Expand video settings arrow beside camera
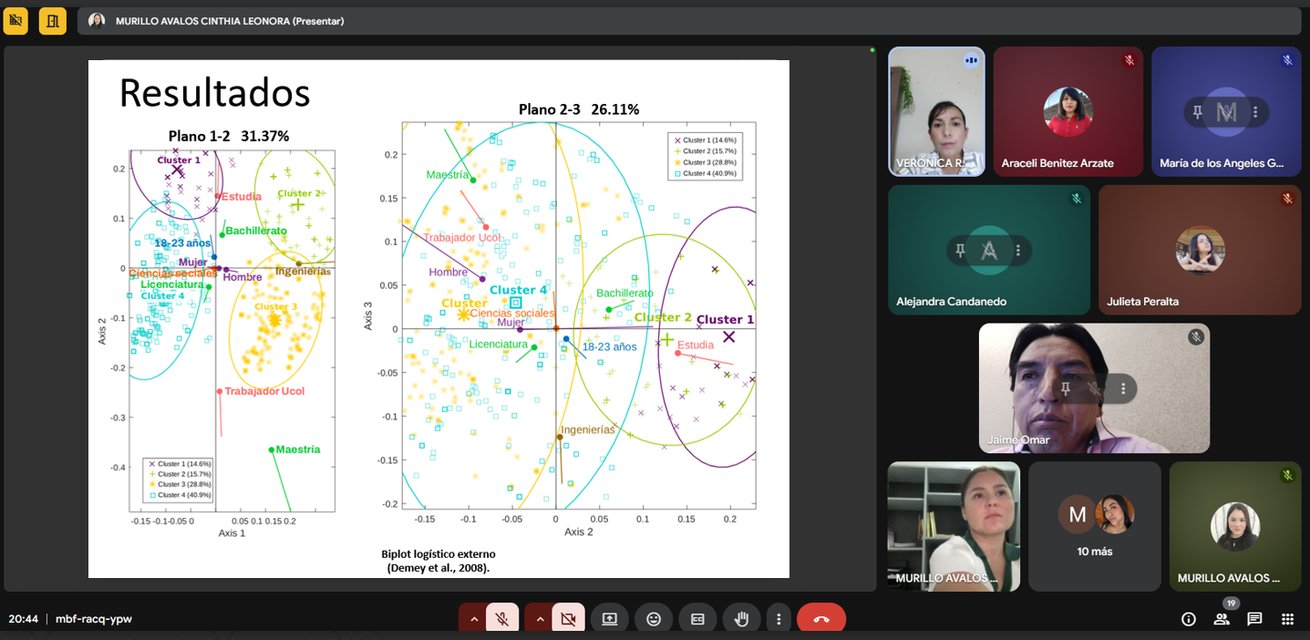Viewport: 1310px width, 640px height. coord(540,619)
